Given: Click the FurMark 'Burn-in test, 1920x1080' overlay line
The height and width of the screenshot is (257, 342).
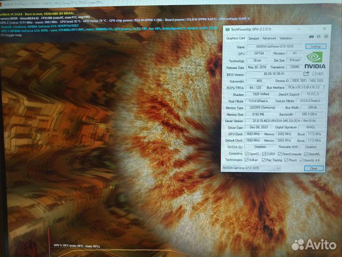Looking at the screenshot, I should (37, 14).
